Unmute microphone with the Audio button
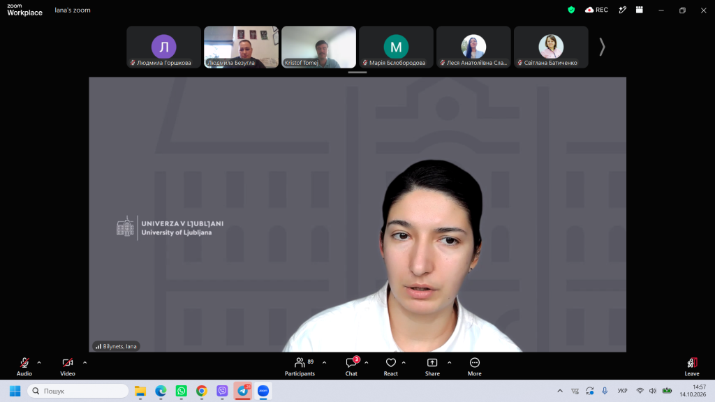Image resolution: width=715 pixels, height=402 pixels. [x=24, y=366]
